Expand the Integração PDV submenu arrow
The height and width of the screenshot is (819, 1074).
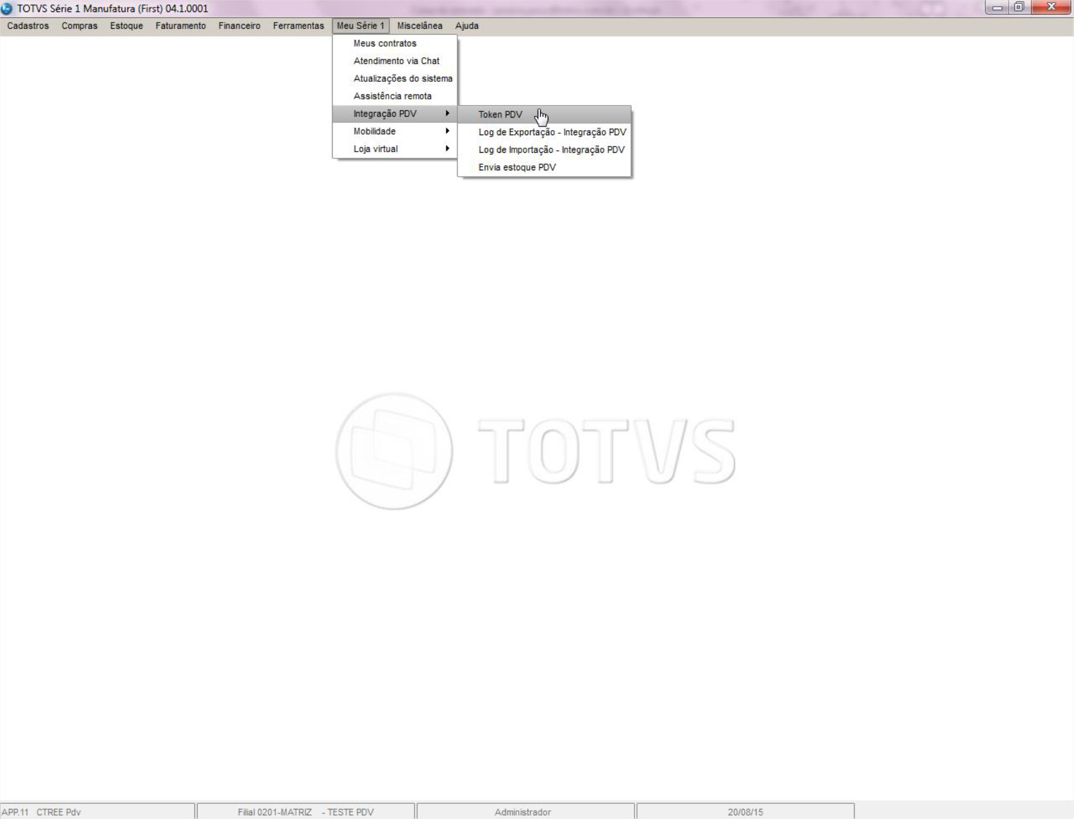tap(447, 114)
